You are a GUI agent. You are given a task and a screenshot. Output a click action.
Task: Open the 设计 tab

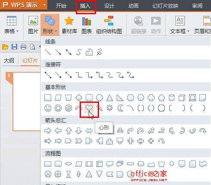(x=109, y=6)
